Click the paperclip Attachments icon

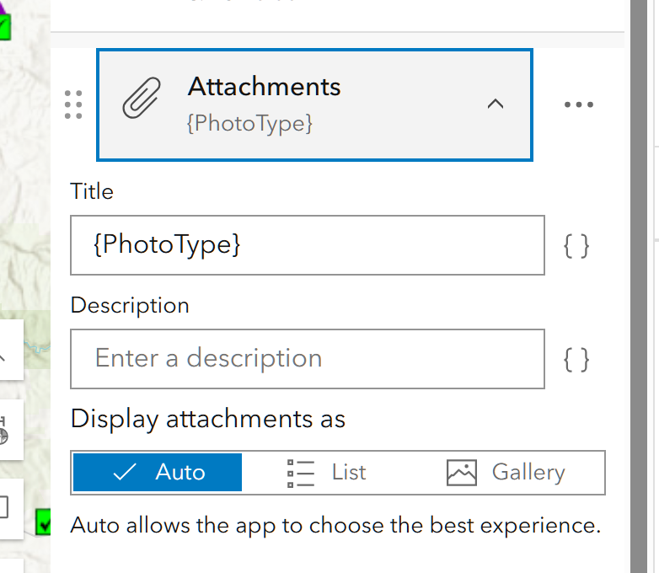click(x=142, y=98)
